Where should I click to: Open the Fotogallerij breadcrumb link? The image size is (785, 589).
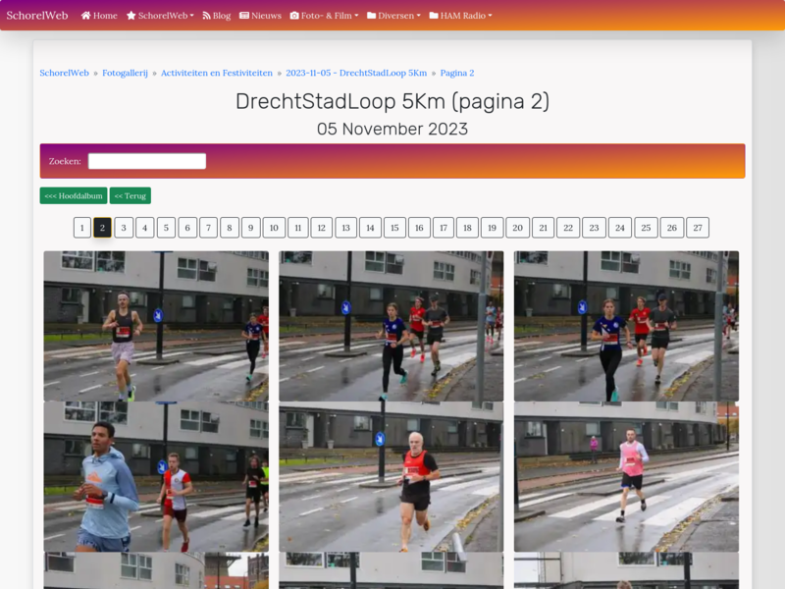point(126,73)
